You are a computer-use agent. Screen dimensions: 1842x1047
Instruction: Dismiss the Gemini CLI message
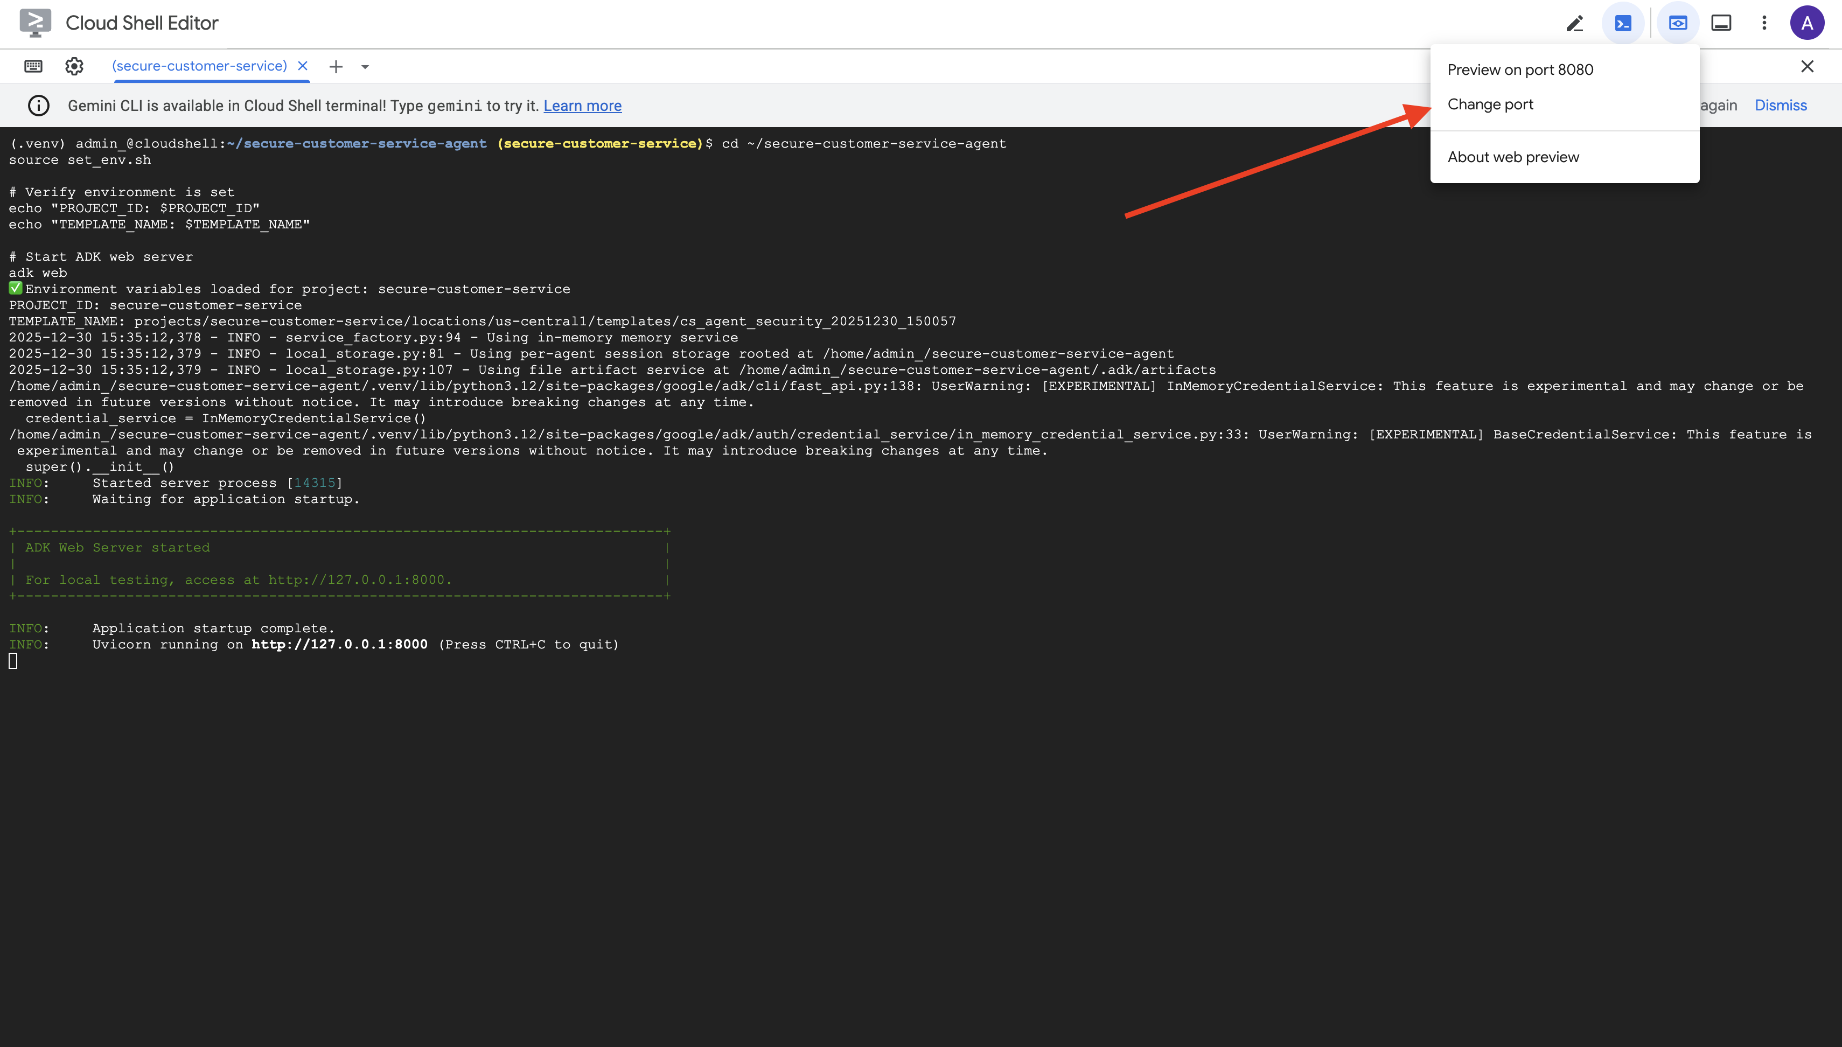click(1781, 105)
